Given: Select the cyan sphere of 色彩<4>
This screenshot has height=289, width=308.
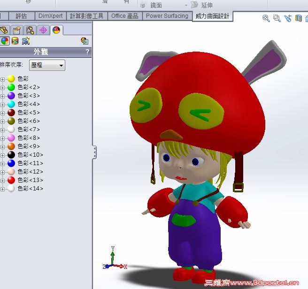Looking at the screenshot, I should pos(11,104).
